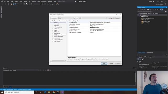Open Task View on taskbar

[x=41, y=92]
